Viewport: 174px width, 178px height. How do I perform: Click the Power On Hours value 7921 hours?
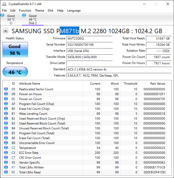point(159,63)
